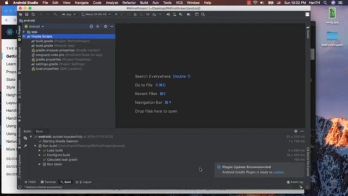Click the Make Project hammer icon
This screenshot has width=348, height=196.
[x=55, y=15]
